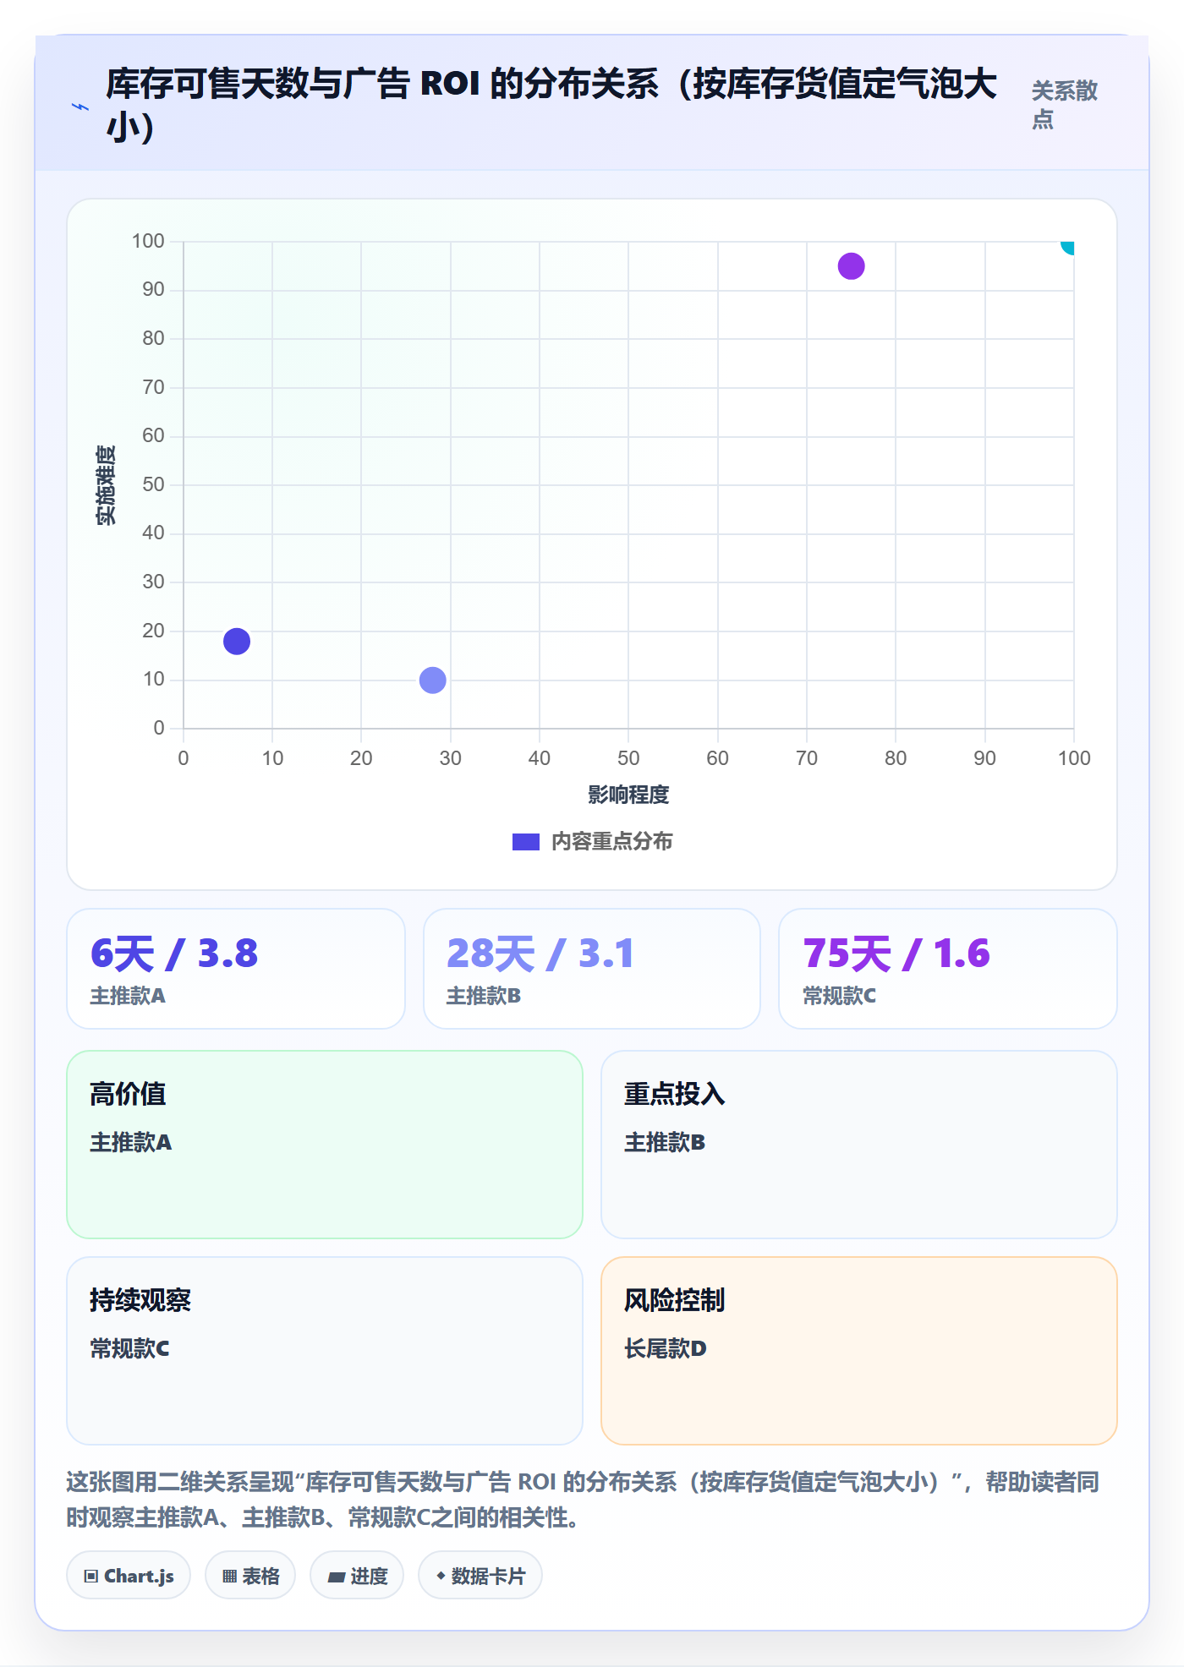Click the bar icon in 进度 chip
The image size is (1184, 1667).
336,1577
